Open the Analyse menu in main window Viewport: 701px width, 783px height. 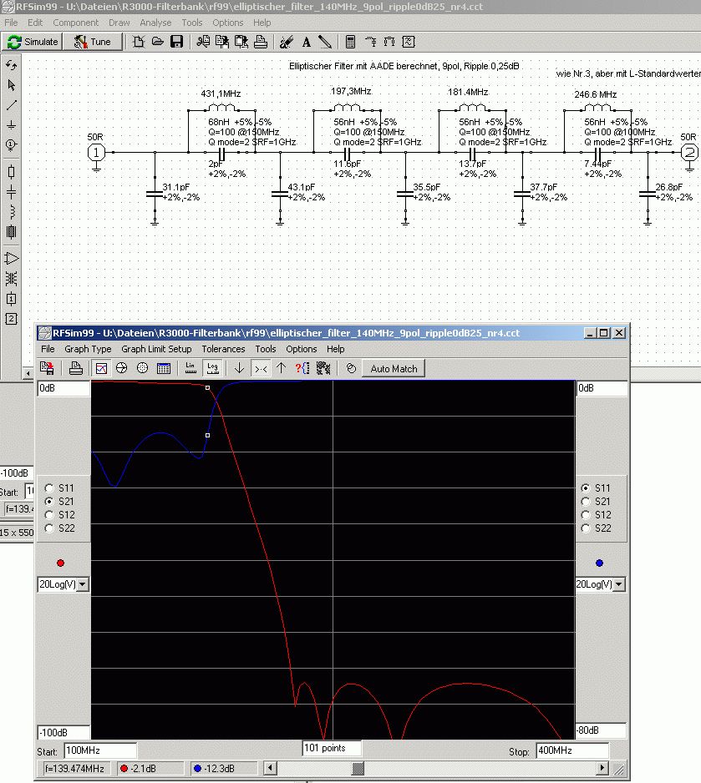(x=155, y=23)
